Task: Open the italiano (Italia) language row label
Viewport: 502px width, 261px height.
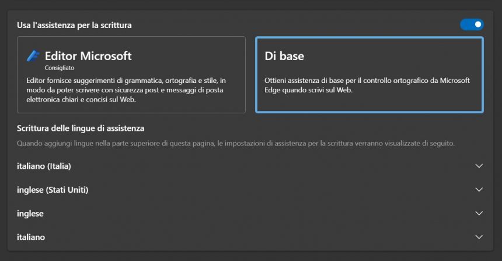Action: pyautogui.click(x=44, y=166)
